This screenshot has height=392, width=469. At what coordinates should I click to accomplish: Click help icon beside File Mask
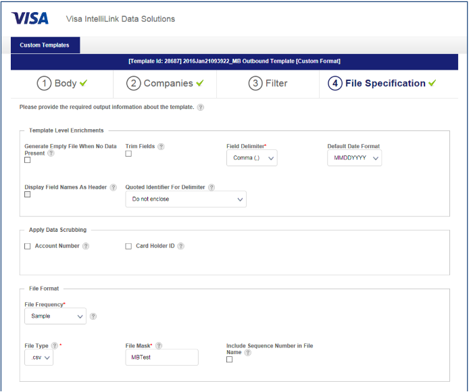(x=159, y=346)
